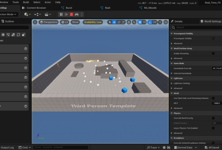This screenshot has width=222, height=150.
Task: Select the Geometry category icon
Action: click(x=13, y=35)
